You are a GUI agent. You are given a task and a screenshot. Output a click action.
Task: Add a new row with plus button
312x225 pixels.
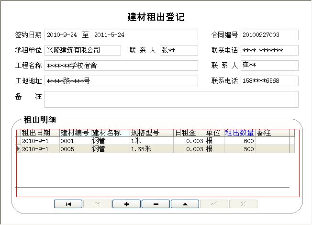pyautogui.click(x=126, y=204)
